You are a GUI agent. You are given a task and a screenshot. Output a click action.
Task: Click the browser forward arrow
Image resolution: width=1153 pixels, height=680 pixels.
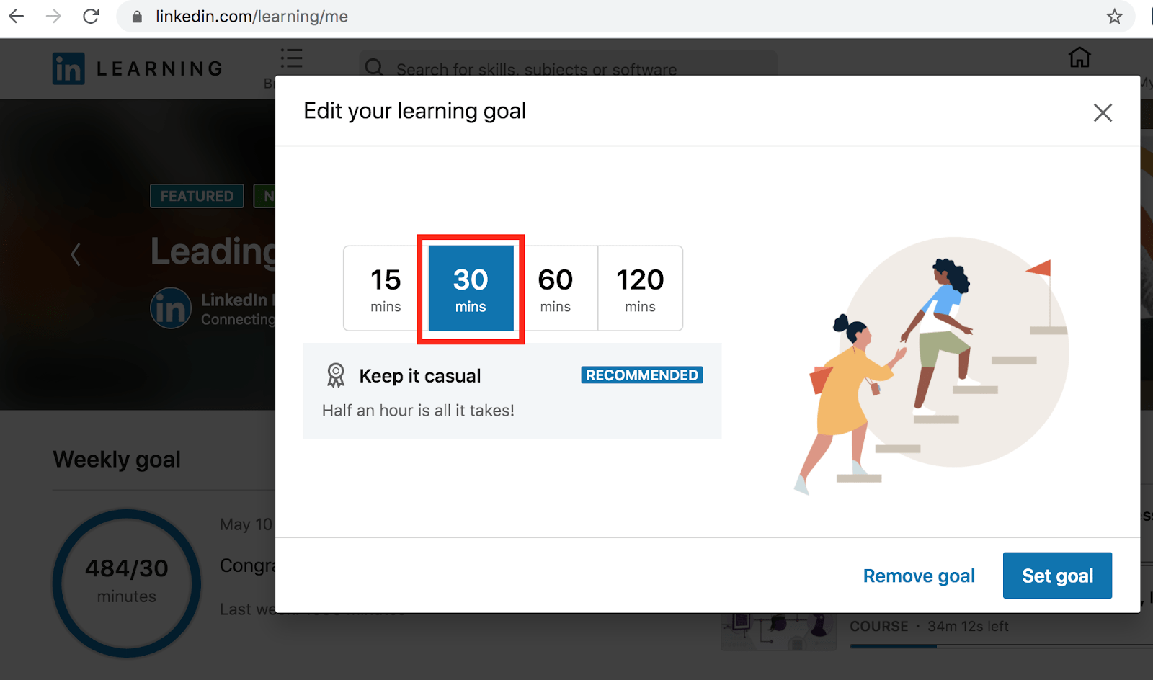pyautogui.click(x=53, y=16)
